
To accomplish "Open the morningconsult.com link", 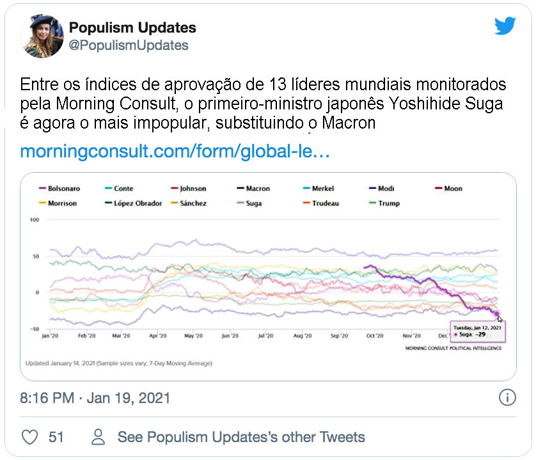I will tap(175, 151).
